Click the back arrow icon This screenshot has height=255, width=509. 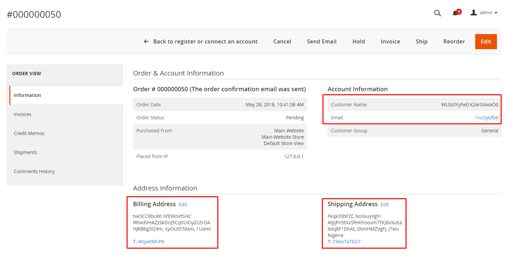coord(146,41)
